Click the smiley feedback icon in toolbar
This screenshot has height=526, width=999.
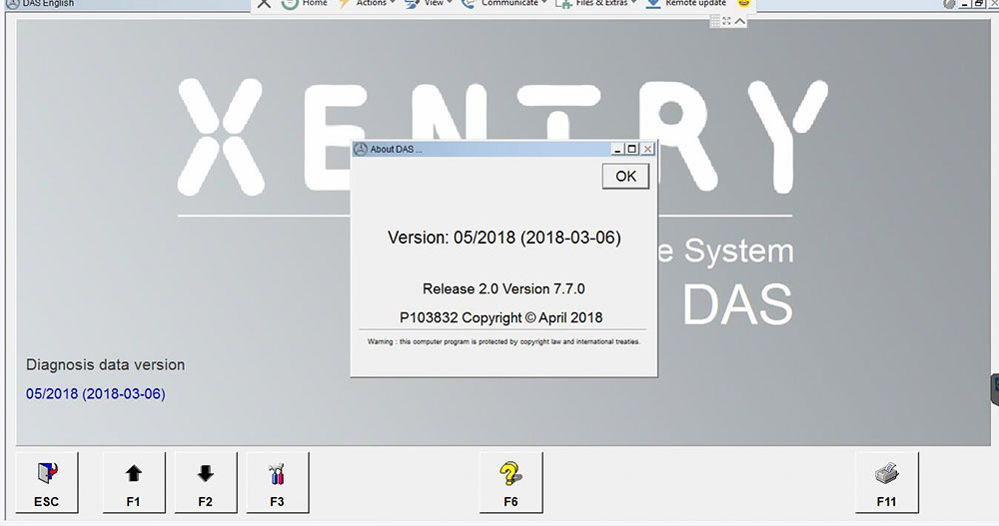pos(744,3)
